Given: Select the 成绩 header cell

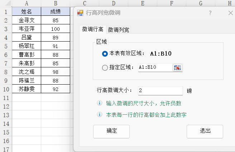Looking at the screenshot, I should (55, 12).
